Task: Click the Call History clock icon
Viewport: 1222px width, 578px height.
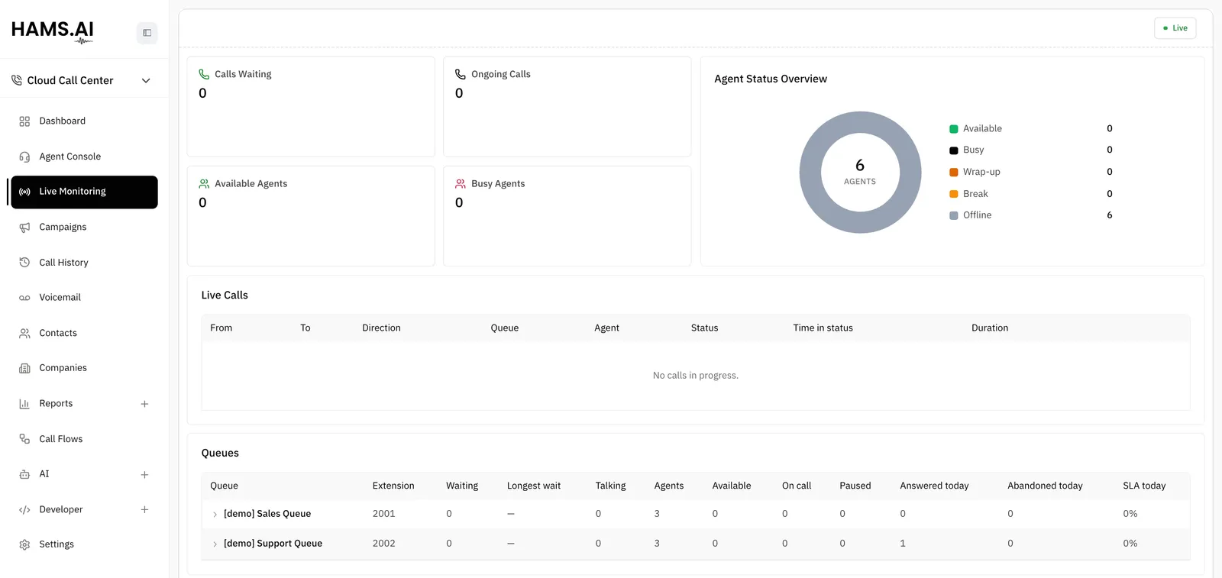Action: click(24, 263)
